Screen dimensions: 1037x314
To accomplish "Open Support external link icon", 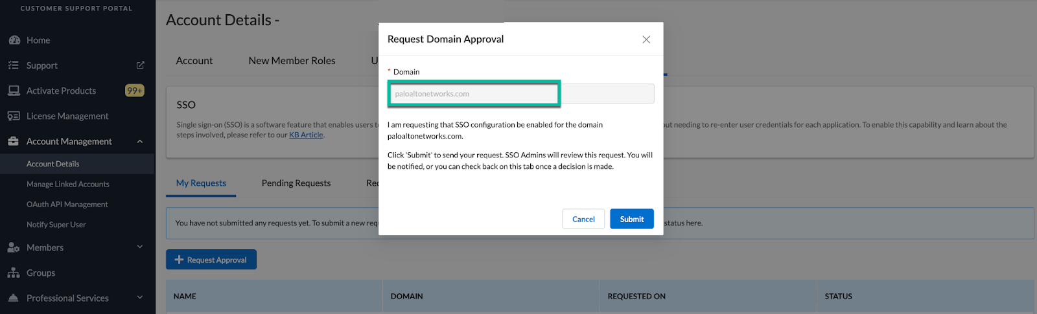I will tap(140, 65).
